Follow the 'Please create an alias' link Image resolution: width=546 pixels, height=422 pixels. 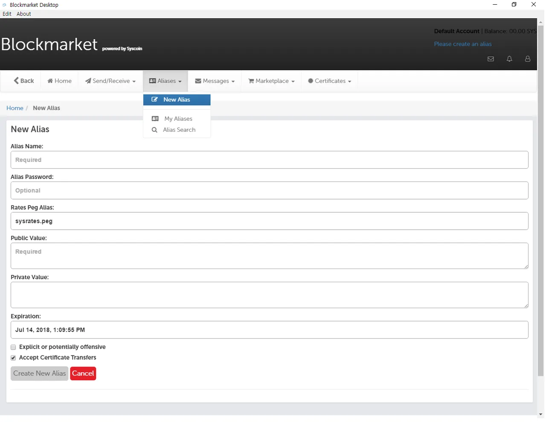pos(463,44)
